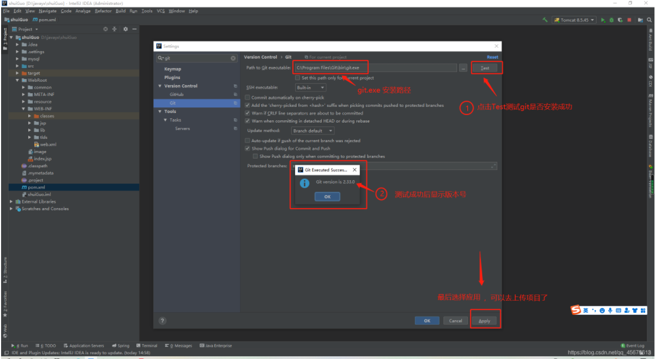Click Cancel in the Settings dialog
The image size is (655, 359).
tap(455, 321)
